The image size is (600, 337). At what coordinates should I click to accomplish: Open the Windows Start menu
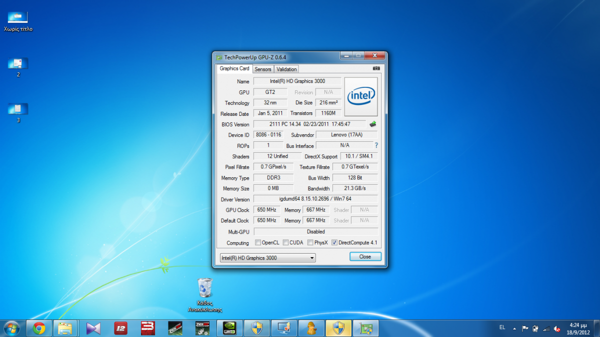click(x=11, y=328)
